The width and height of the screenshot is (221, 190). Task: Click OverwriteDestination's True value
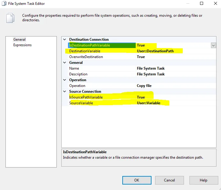click(141, 57)
